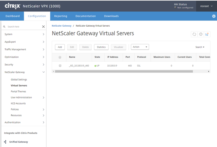The width and height of the screenshot is (217, 147).
Task: Select the _XD_10.100.0.9_443 row checkbox
Action: tap(60, 66)
